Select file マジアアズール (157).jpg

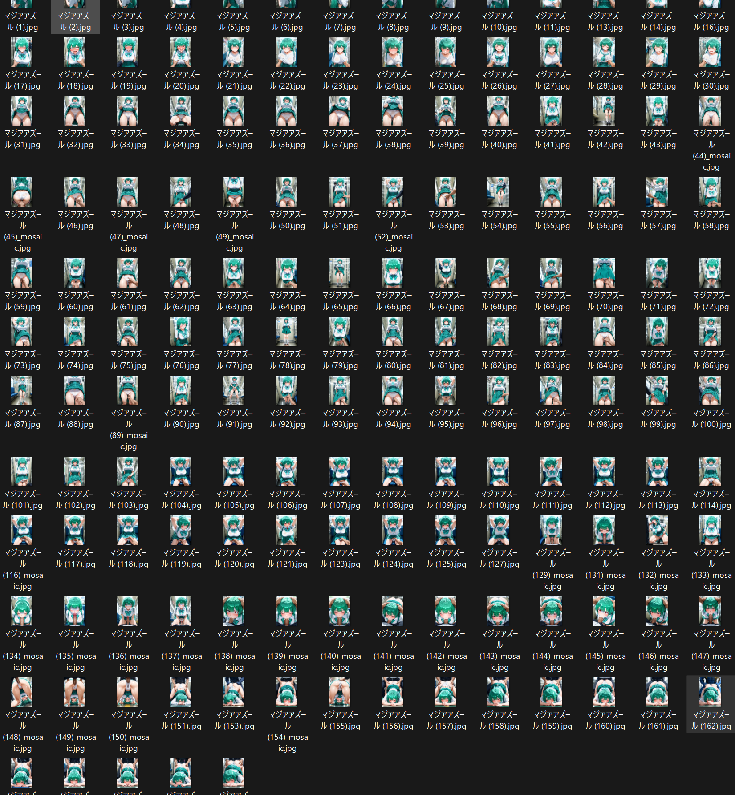point(446,704)
